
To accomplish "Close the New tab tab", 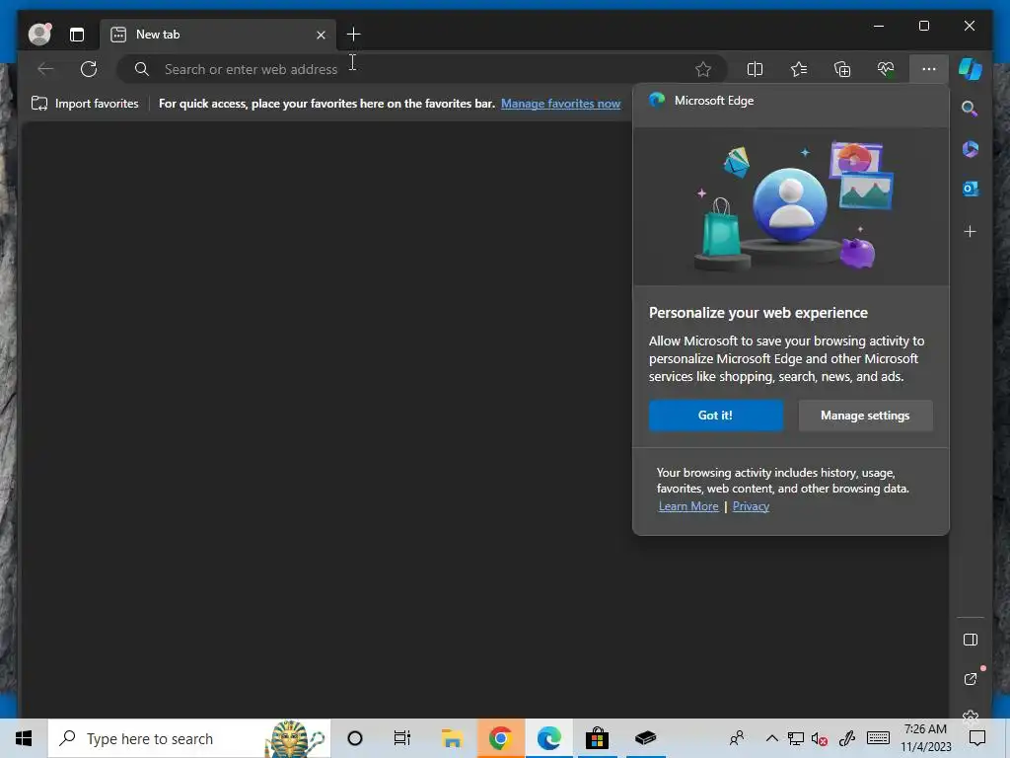I will point(321,35).
